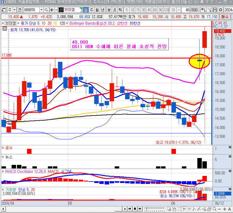Click the 브이엠 label button on chart
233x213 pixels.
[x=10, y=23]
